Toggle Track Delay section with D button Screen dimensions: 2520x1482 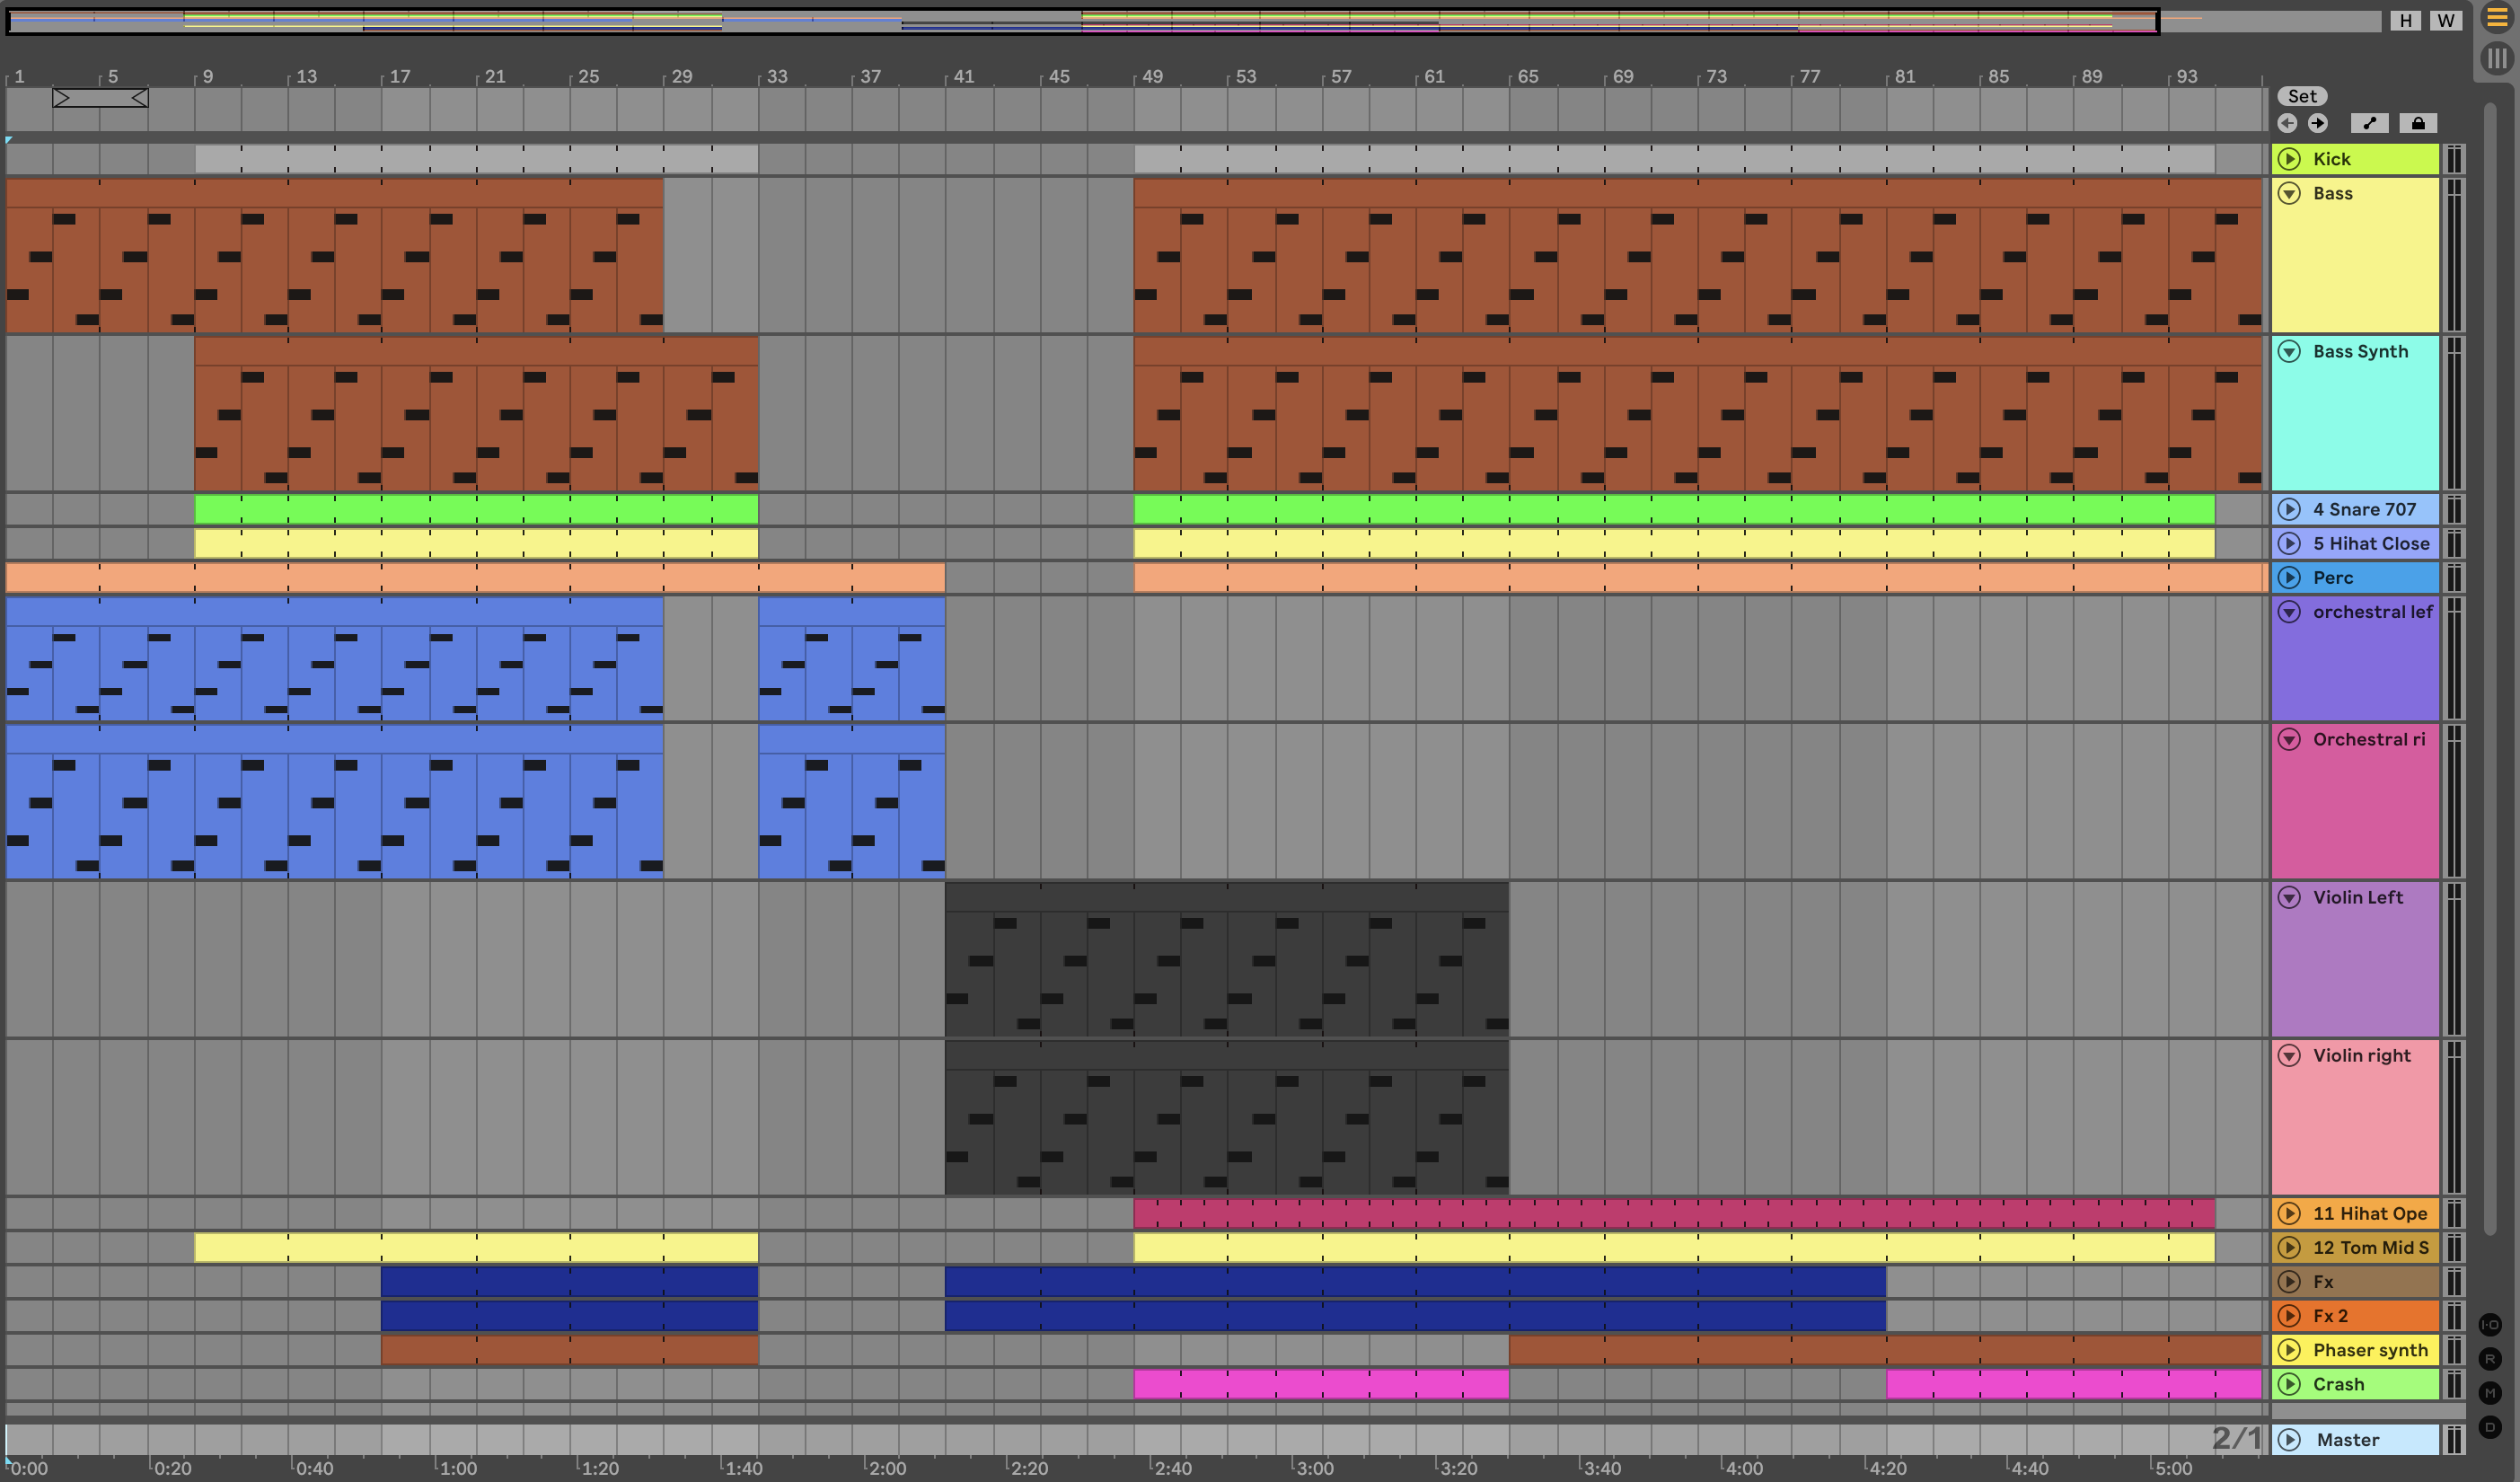(2490, 1427)
